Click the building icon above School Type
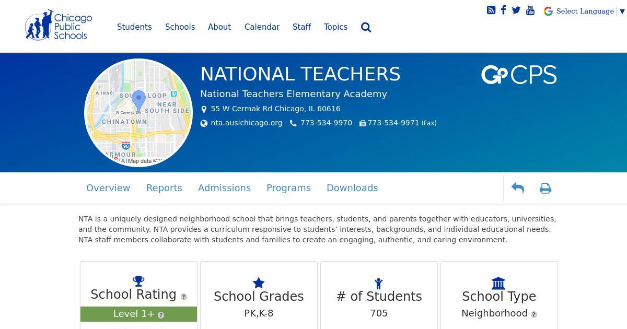Screen dimensions: 627x329 pos(498,283)
